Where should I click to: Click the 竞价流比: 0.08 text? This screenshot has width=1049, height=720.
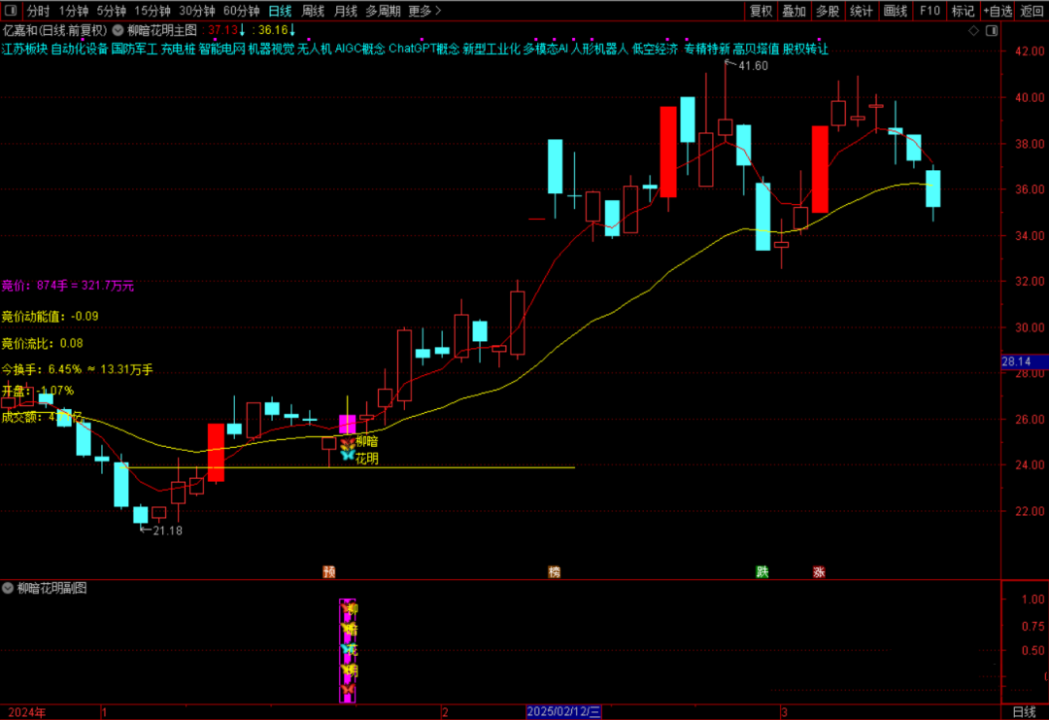42,343
